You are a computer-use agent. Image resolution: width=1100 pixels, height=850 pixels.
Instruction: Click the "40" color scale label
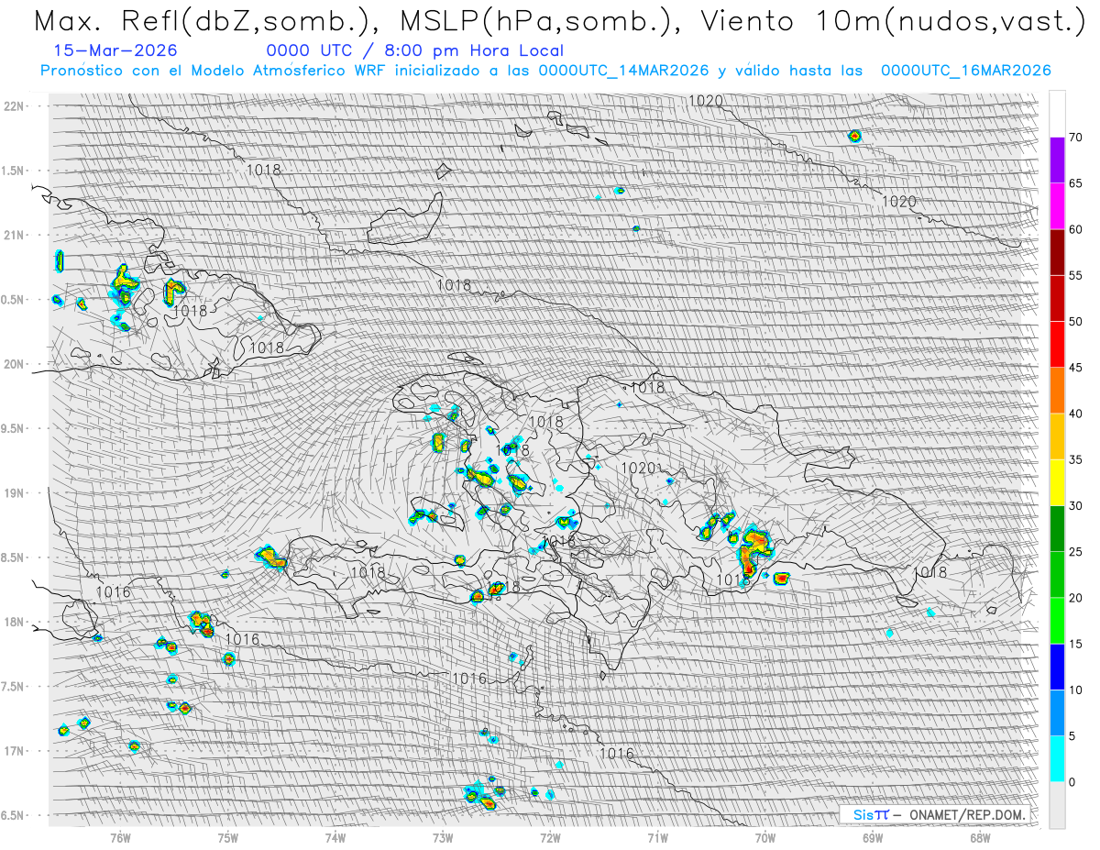(x=1075, y=414)
